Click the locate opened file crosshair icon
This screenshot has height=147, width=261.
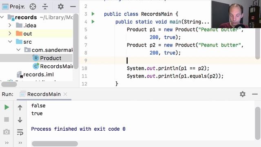pos(33,7)
